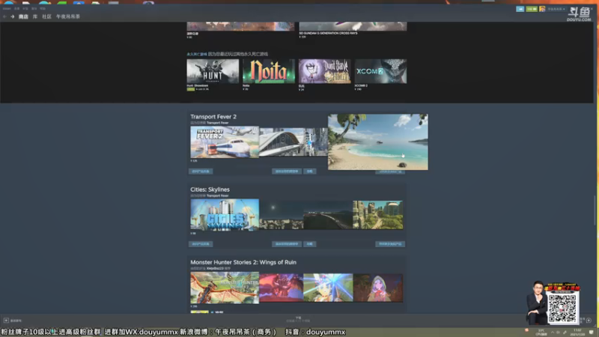This screenshot has height=337, width=599.
Task: View Cities: Skylines green city screenshot
Action: pyautogui.click(x=378, y=215)
